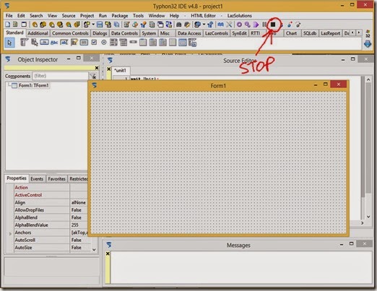Pick the TCheckBox component icon
The image size is (377, 291).
tap(94, 43)
